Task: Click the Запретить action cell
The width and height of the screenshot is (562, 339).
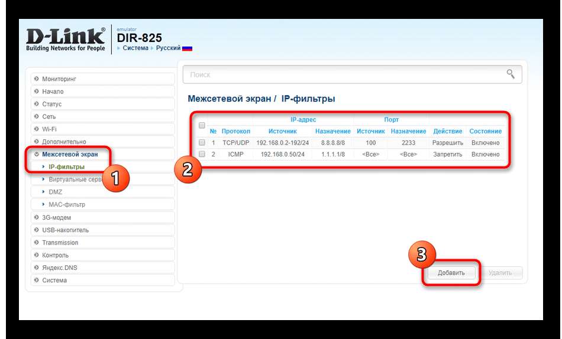Action: coord(448,154)
